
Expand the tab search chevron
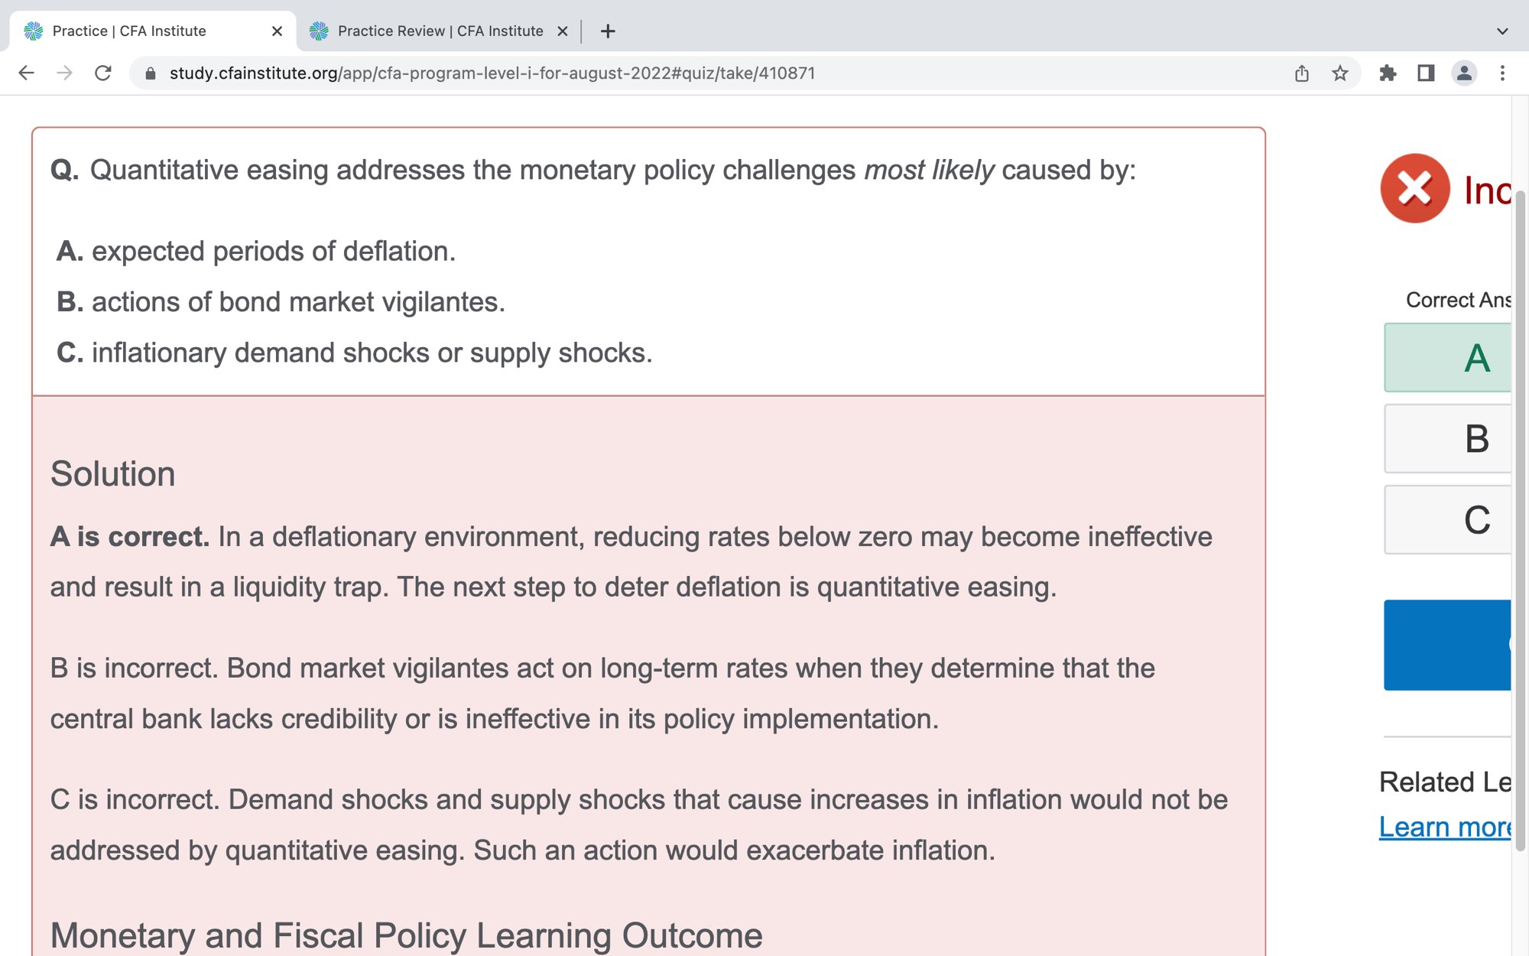(x=1502, y=31)
